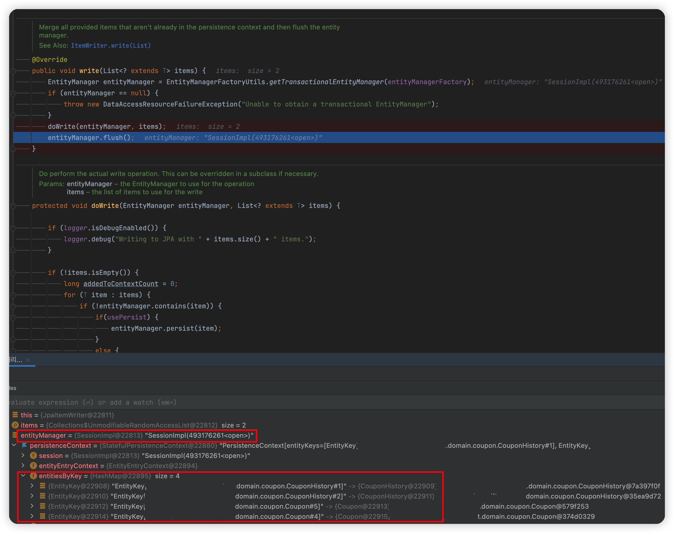Collapse the entitiesByKey HashMap node
Screen dimensions: 674x533
(x=23, y=476)
